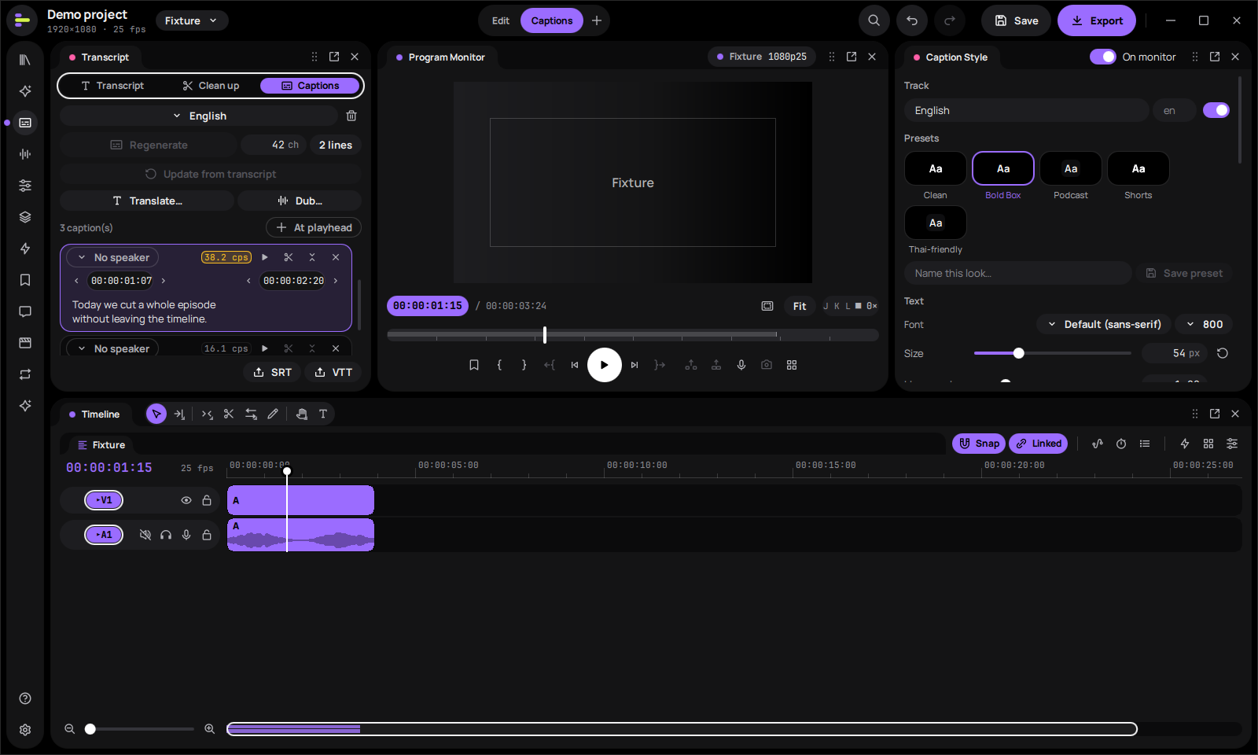
Task: Step caption end time 00:00:02:20 back
Action: coord(248,281)
